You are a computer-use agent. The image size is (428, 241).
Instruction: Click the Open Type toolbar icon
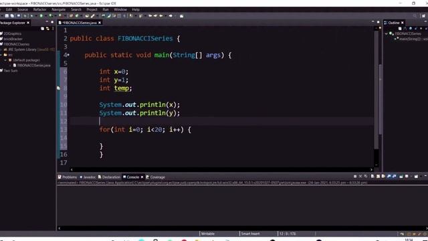click(87, 16)
